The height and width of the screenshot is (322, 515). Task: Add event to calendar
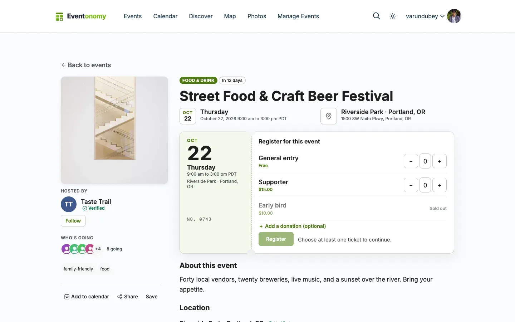87,297
